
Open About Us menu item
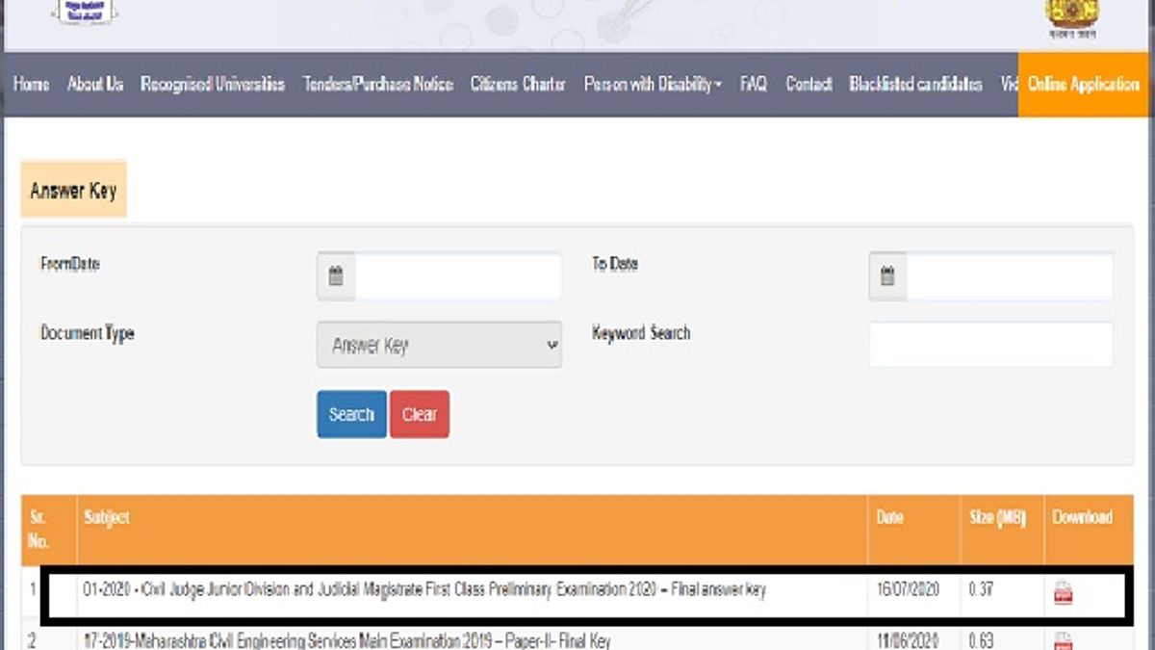point(95,85)
